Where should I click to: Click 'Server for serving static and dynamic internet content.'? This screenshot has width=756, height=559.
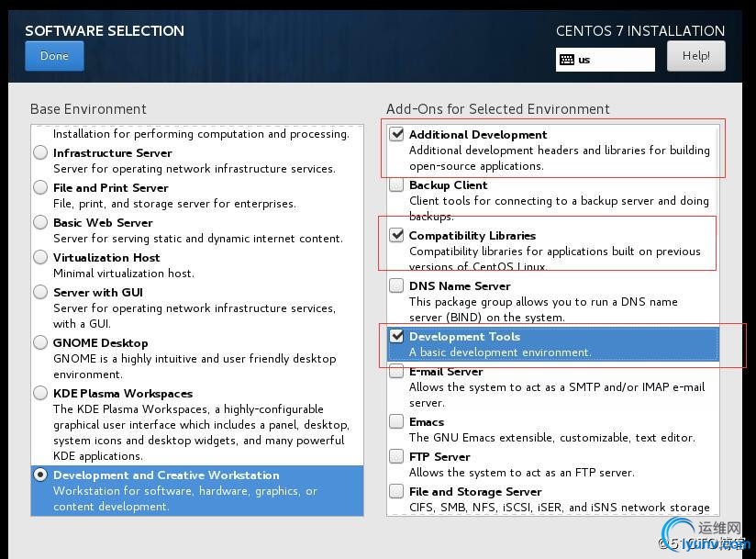(197, 239)
